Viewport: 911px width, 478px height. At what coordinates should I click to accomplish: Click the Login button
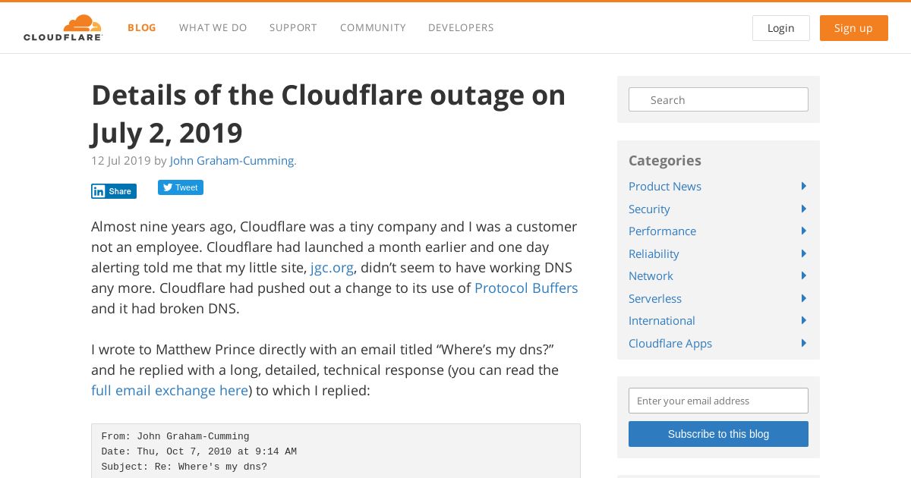click(x=781, y=28)
